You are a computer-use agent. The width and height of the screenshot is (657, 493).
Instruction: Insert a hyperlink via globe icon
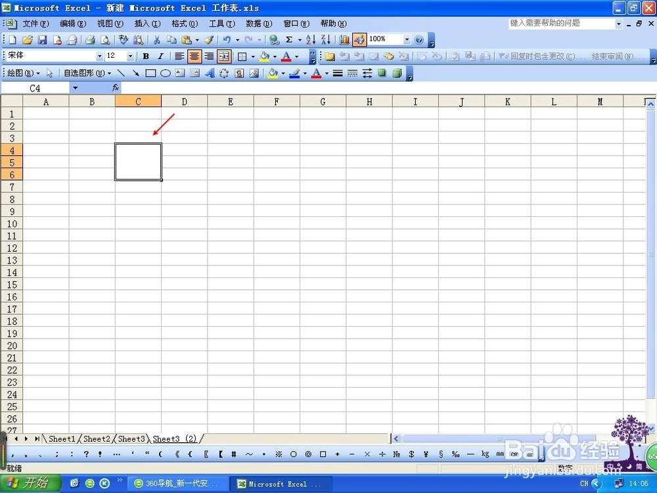point(274,40)
